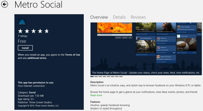Select the Overview tab

(99, 17)
